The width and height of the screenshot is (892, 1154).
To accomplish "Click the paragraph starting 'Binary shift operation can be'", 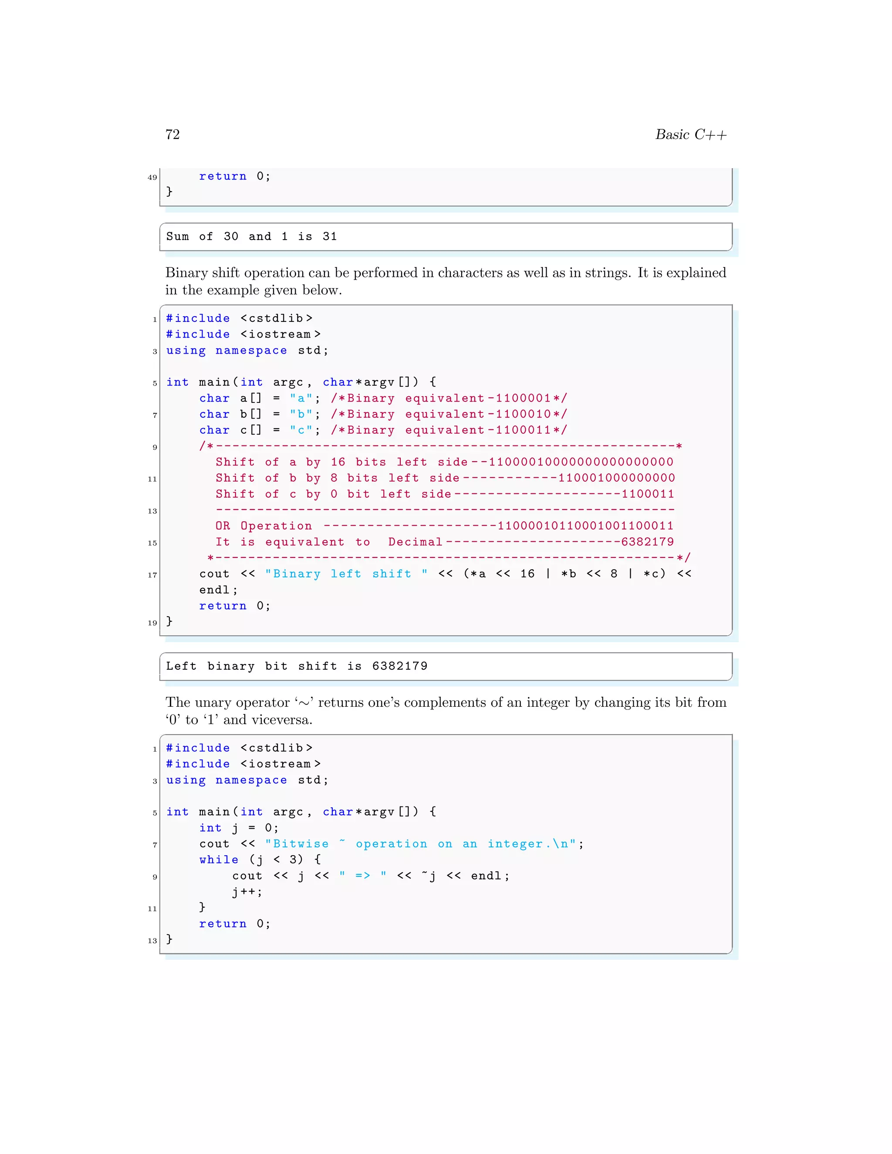I will [446, 281].
